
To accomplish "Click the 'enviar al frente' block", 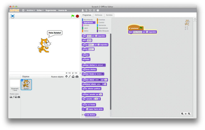I will [x=89, y=105].
